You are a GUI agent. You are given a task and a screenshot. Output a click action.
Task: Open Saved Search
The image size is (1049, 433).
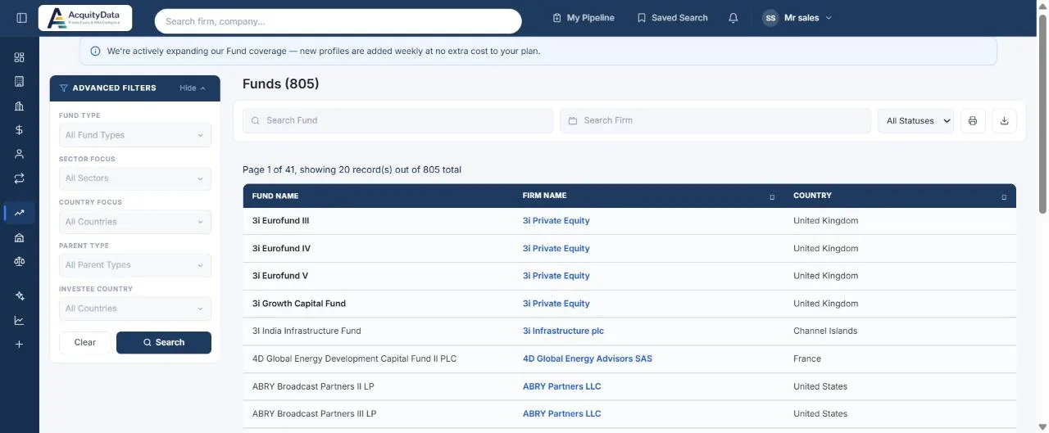pos(672,18)
